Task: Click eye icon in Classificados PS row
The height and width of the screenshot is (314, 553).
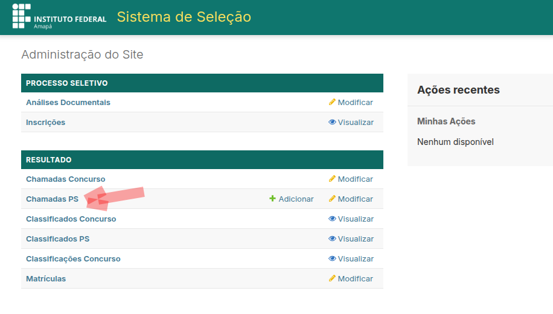Action: click(332, 239)
